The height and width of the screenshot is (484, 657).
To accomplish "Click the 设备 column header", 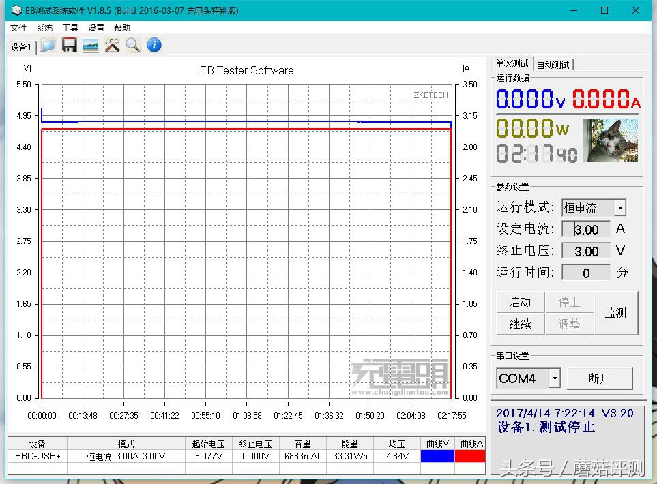I will click(x=38, y=444).
